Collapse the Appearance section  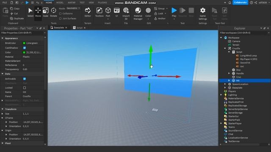click(3, 38)
